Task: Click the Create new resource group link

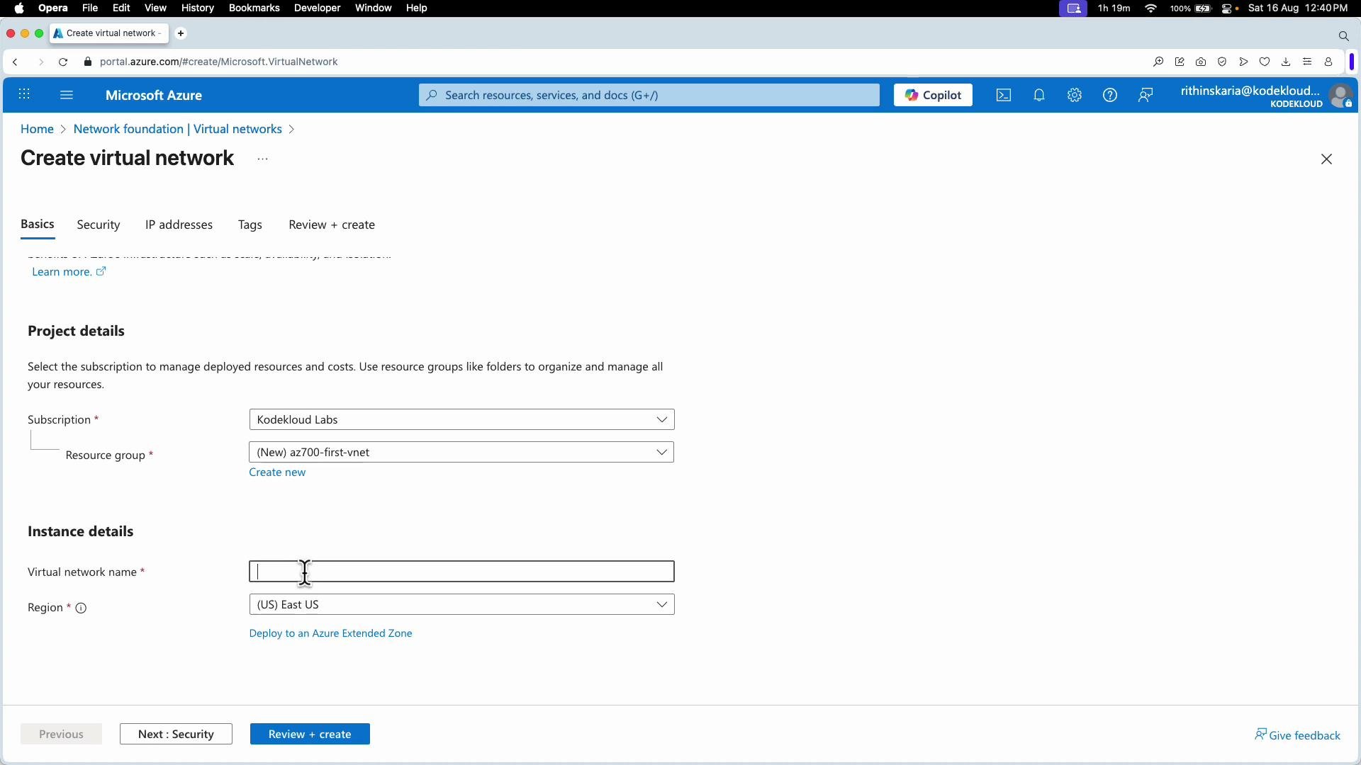Action: (277, 472)
